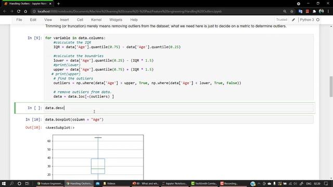Open Windows taskbar search
333x187 pixels.
[11, 183]
